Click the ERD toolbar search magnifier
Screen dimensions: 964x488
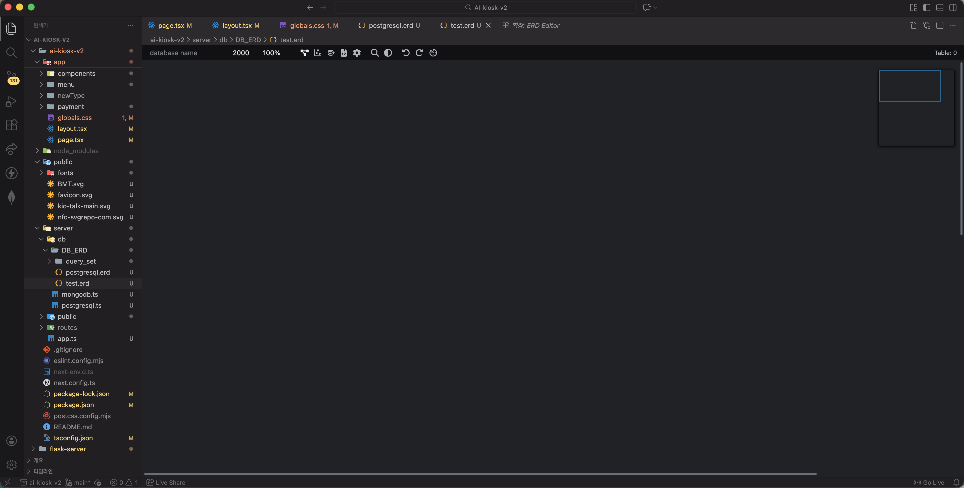point(375,53)
